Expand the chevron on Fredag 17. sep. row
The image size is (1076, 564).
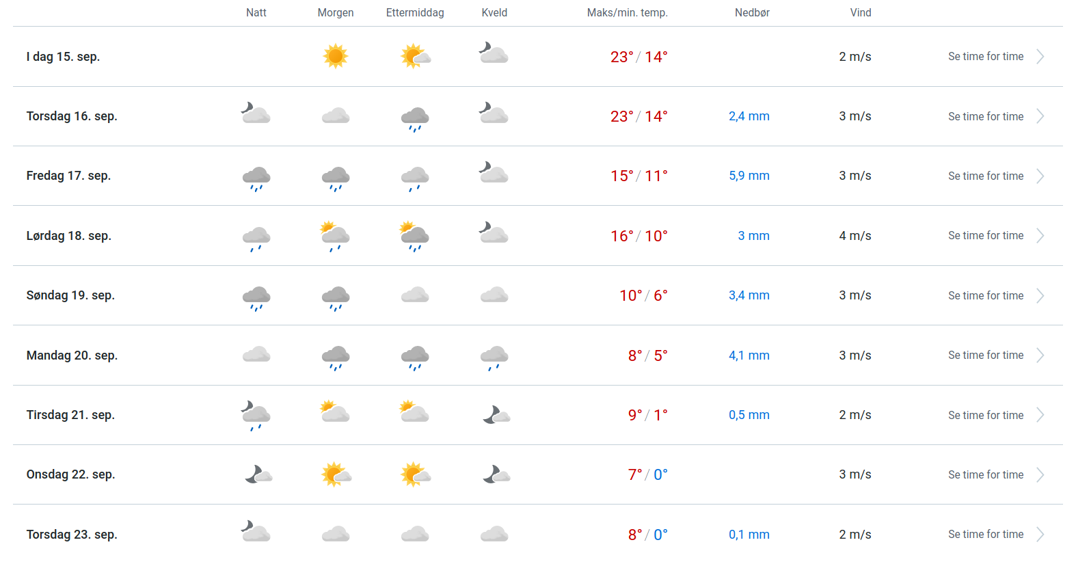(1040, 176)
